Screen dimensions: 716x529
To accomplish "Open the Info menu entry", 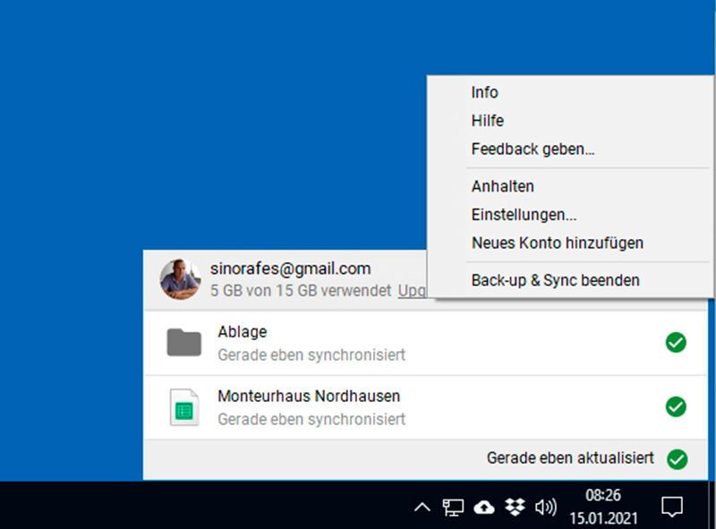I will (485, 92).
